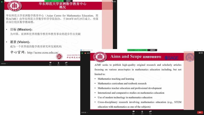The image size is (204, 115).
Task: Click the AJME round logo
Action: pos(190,57)
